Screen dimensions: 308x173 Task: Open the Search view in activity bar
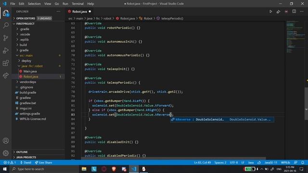coord(6,25)
